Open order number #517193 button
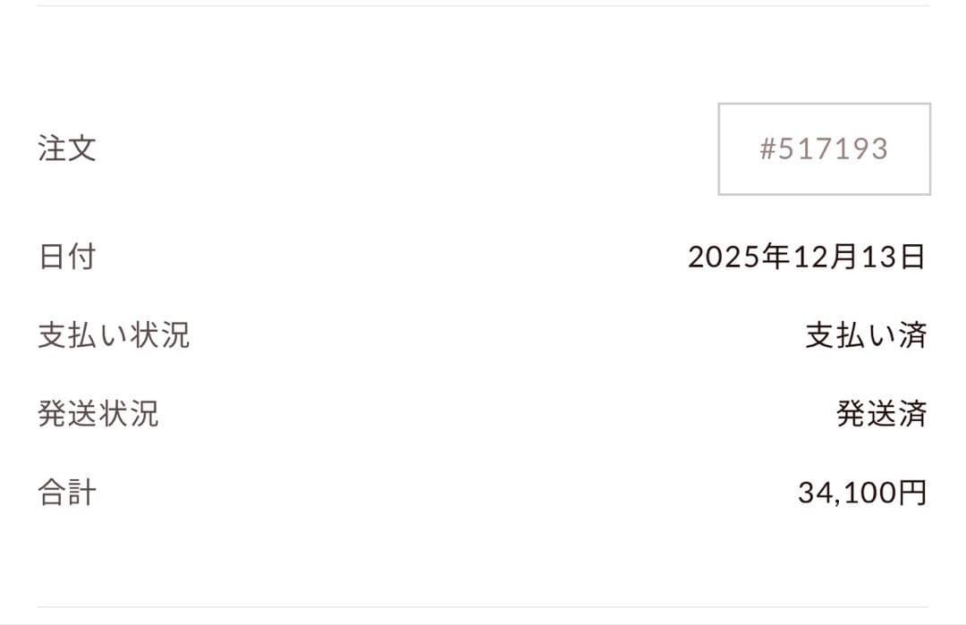Screen dimensions: 966x625 coord(824,148)
